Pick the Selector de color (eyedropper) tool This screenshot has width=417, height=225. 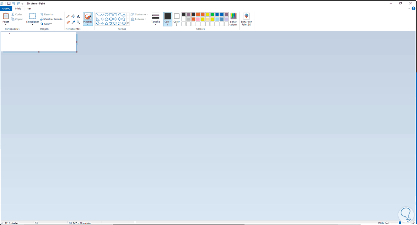pos(73,22)
